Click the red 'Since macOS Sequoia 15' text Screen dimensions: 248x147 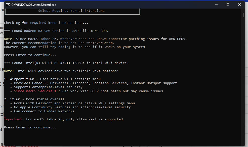coord(36,91)
